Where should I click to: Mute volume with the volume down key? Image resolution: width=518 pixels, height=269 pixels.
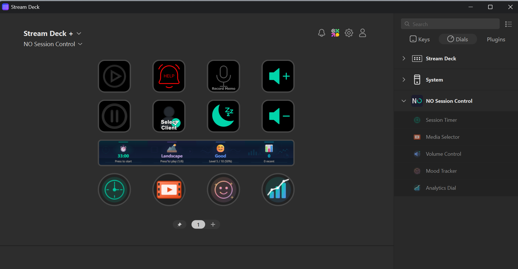click(278, 116)
